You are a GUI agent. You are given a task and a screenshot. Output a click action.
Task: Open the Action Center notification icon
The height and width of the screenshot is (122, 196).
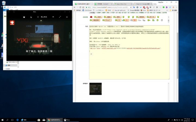[x=193, y=120]
